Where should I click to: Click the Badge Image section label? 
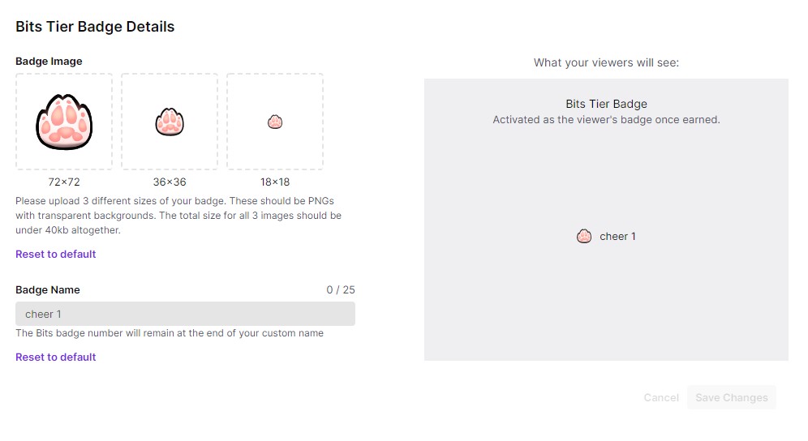(49, 62)
